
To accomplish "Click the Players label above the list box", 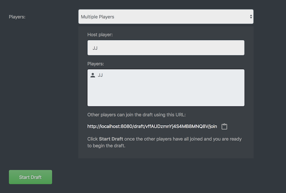I will point(96,64).
